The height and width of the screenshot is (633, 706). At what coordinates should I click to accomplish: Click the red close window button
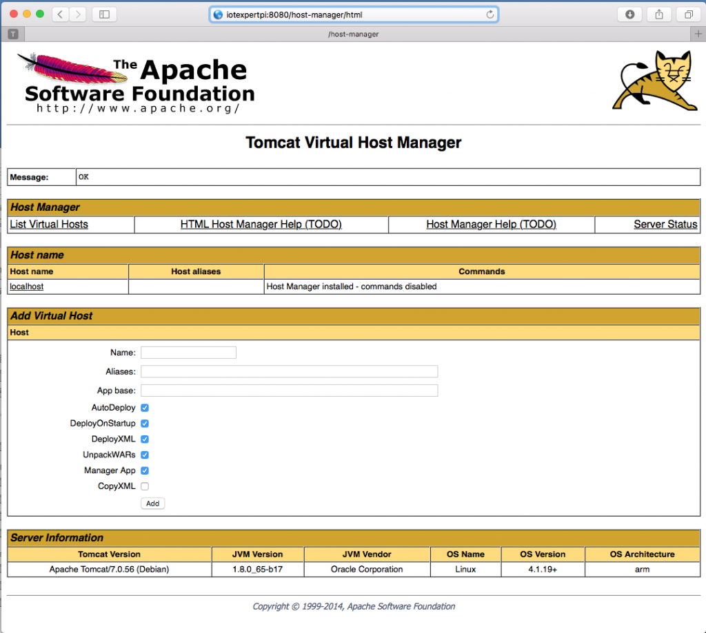14,14
